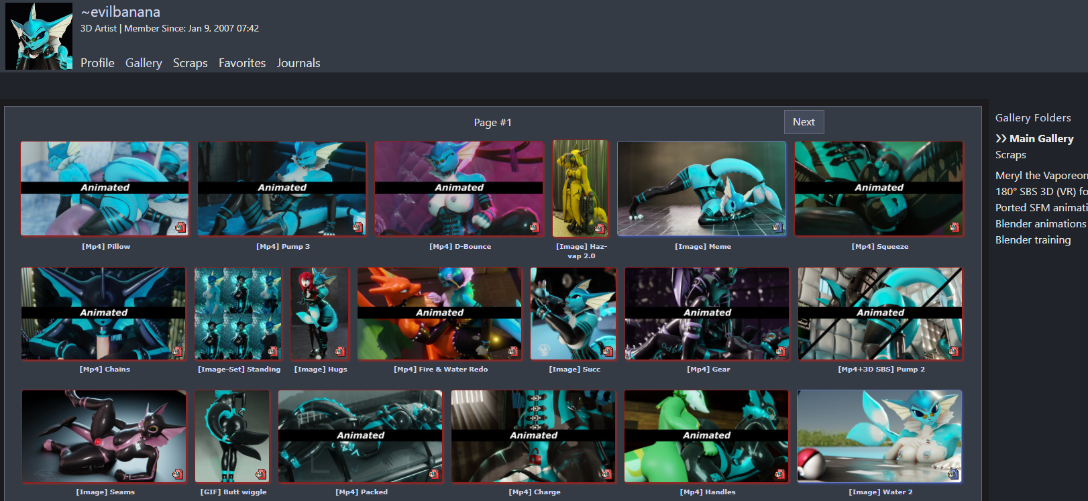Viewport: 1088px width, 501px height.
Task: Click the '[Image] Haz-vap 2.0' title link
Action: [581, 251]
